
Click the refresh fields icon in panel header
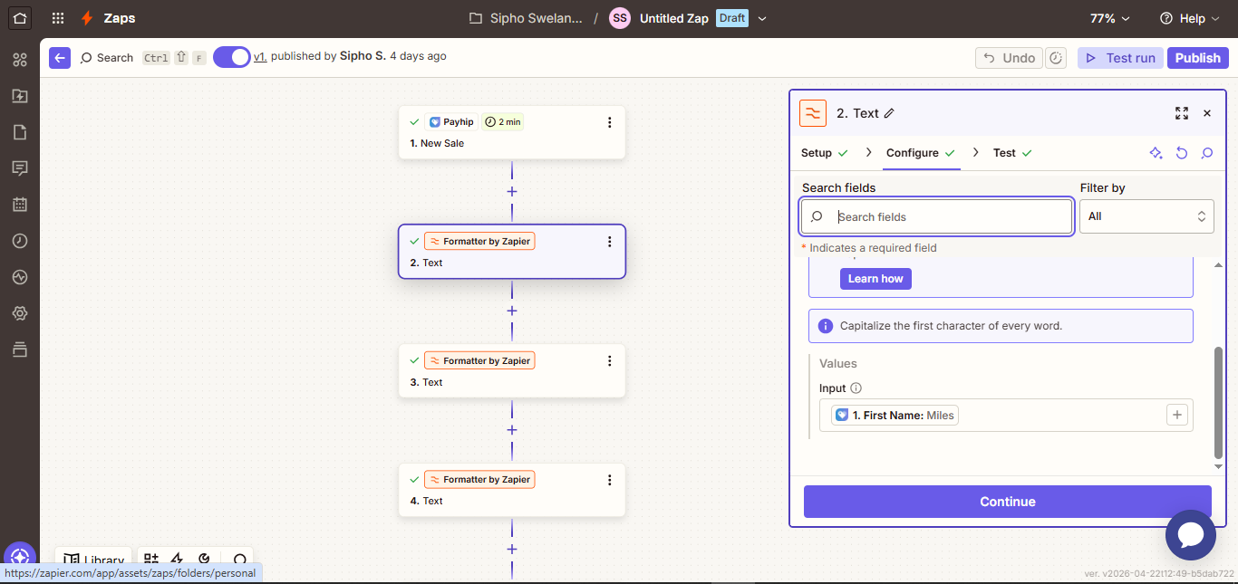click(x=1182, y=153)
